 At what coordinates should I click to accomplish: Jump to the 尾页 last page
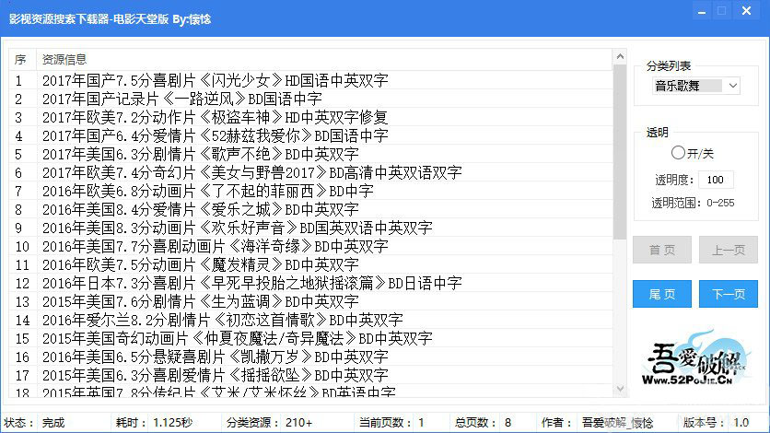(x=662, y=294)
